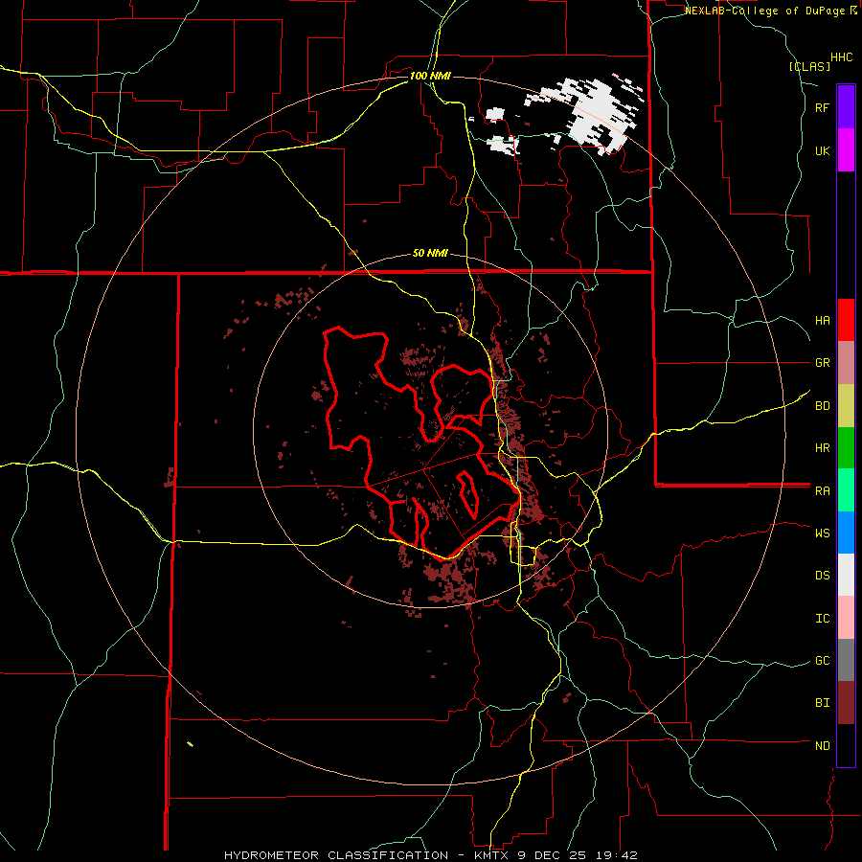This screenshot has width=862, height=862.
Task: Click the Hydrometeor Classification KMTX timestamp caption
Action: point(430,855)
